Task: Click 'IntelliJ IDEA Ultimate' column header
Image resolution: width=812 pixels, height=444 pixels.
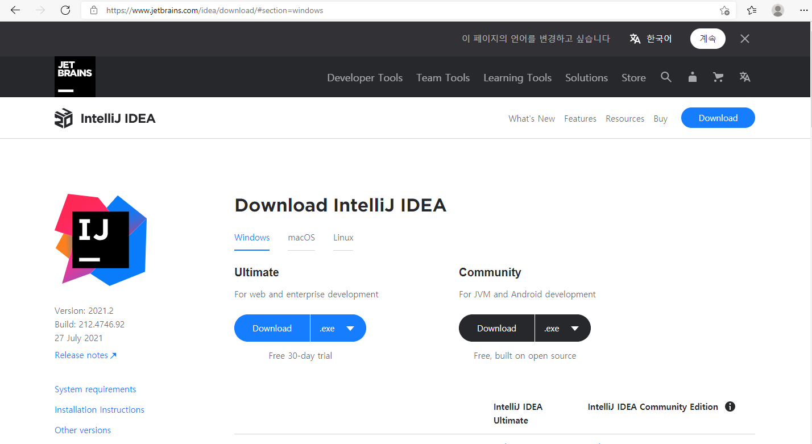Action: pos(518,413)
